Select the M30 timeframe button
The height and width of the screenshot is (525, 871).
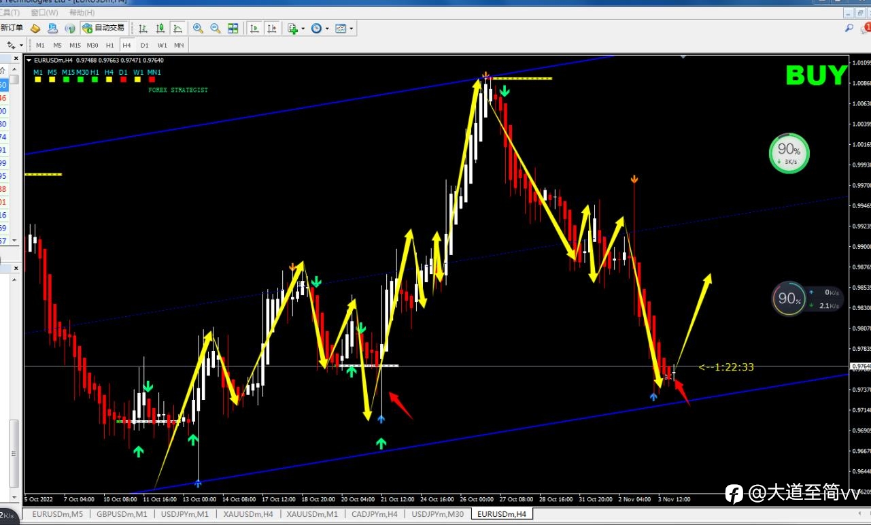(x=92, y=46)
